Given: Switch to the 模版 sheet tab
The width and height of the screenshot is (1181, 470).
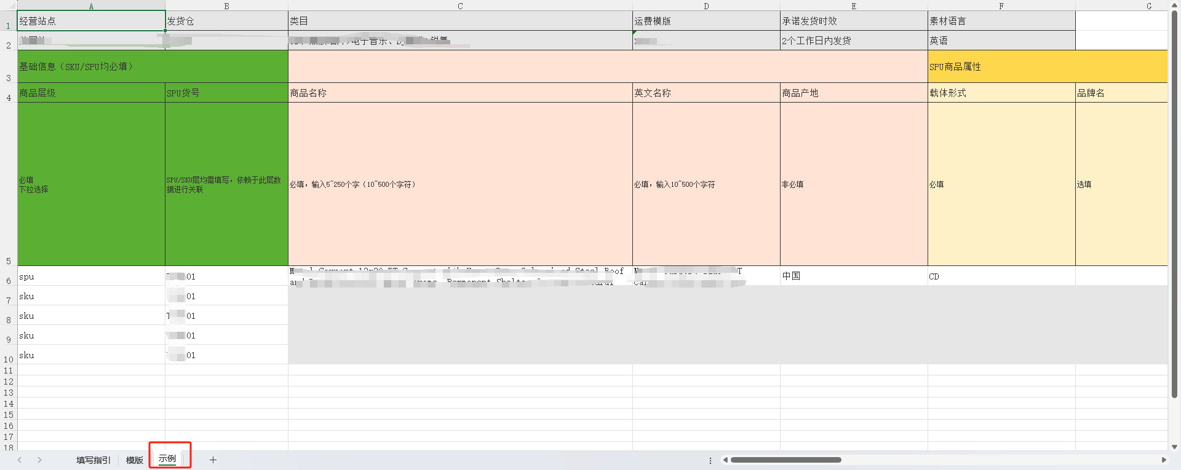Looking at the screenshot, I should click(134, 460).
